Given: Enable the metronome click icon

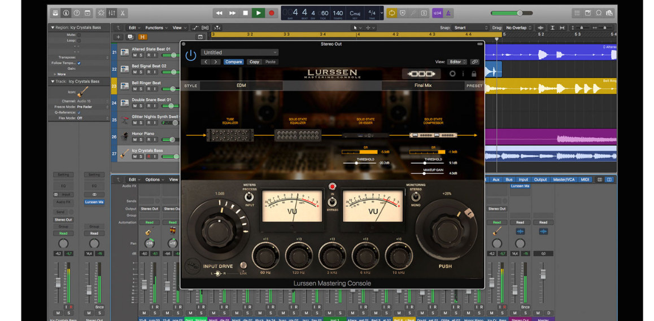Looking at the screenshot, I should tap(448, 13).
